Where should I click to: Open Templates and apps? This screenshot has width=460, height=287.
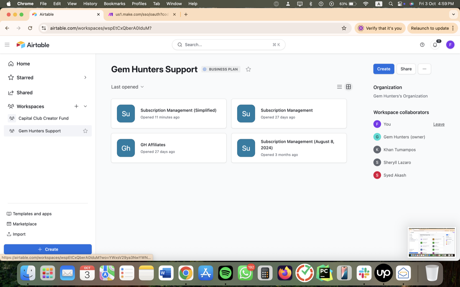[x=29, y=214]
